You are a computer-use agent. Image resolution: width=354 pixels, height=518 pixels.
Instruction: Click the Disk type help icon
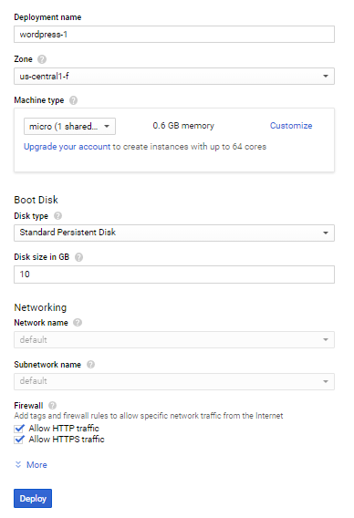57,216
